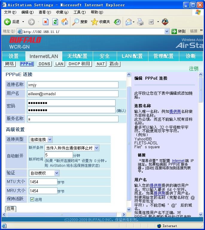Click the History toolbar icon

coord(117,22)
